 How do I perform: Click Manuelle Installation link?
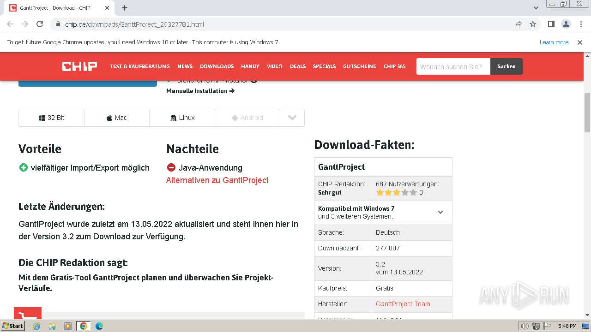[200, 91]
